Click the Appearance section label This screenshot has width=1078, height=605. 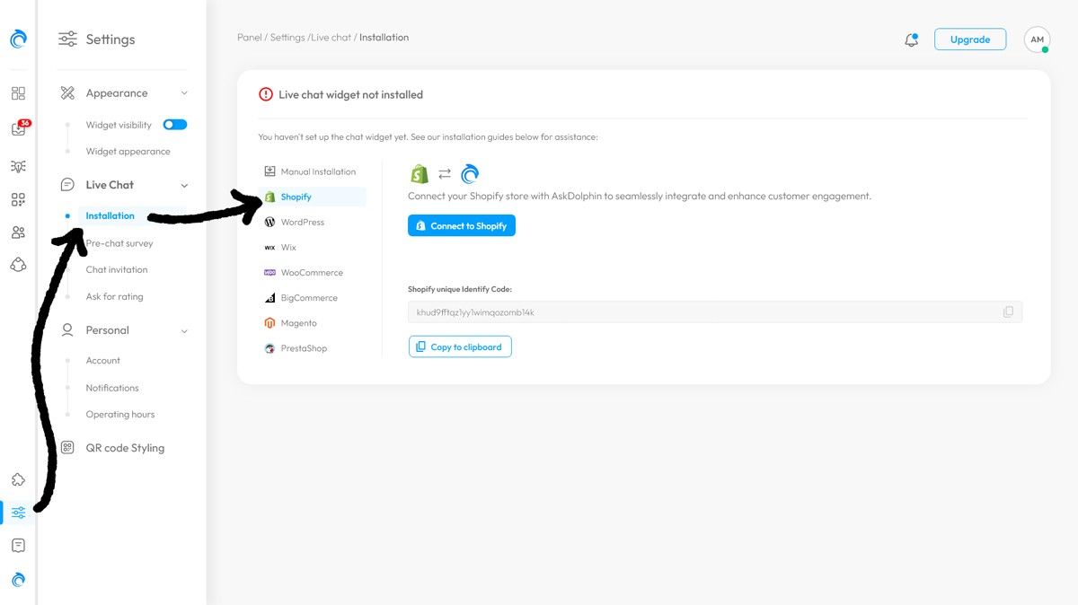(117, 93)
